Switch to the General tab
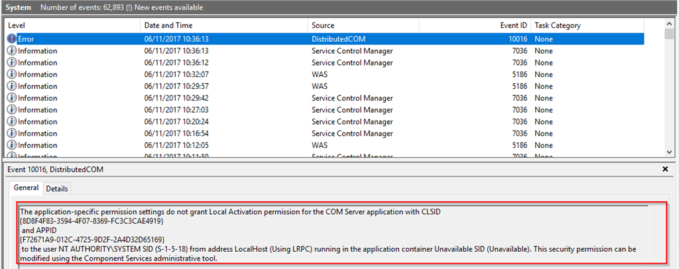Screen dimensions: 679x269 (26, 188)
